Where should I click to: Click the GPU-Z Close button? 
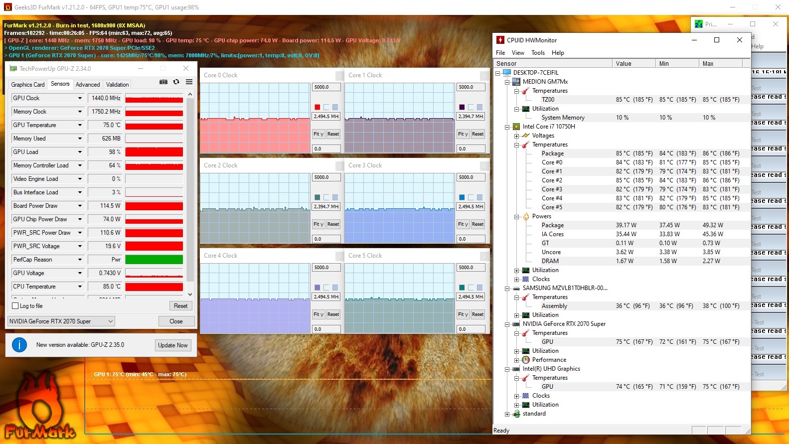[x=176, y=321]
